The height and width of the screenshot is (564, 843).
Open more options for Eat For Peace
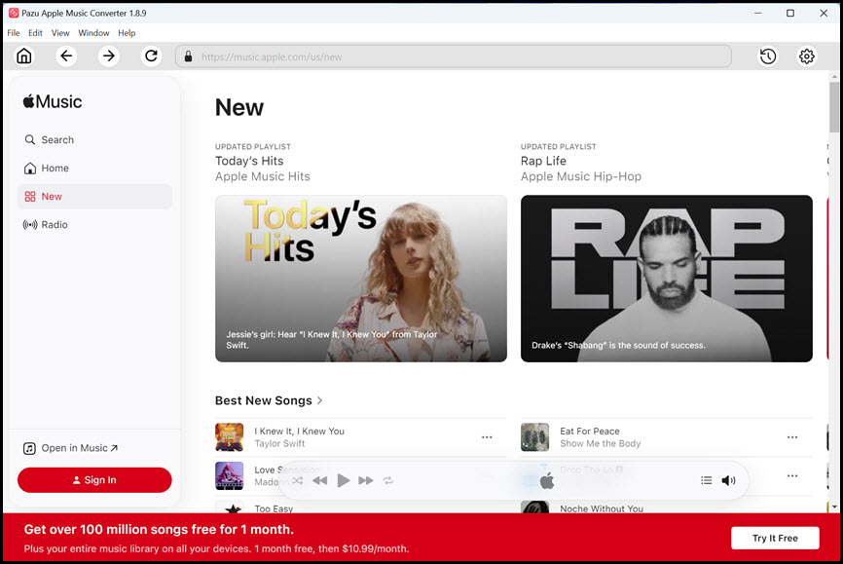pyautogui.click(x=792, y=437)
